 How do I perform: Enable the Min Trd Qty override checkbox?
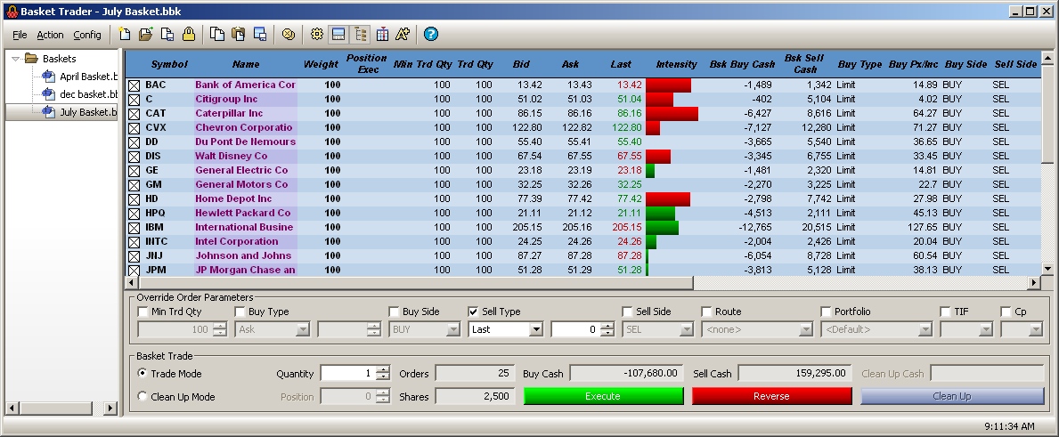[x=143, y=312]
